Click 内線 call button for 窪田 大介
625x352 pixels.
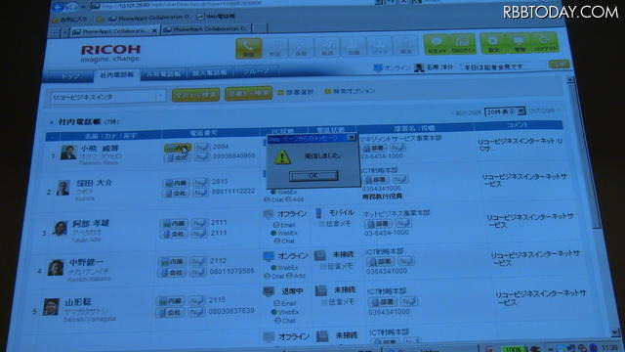coord(176,183)
